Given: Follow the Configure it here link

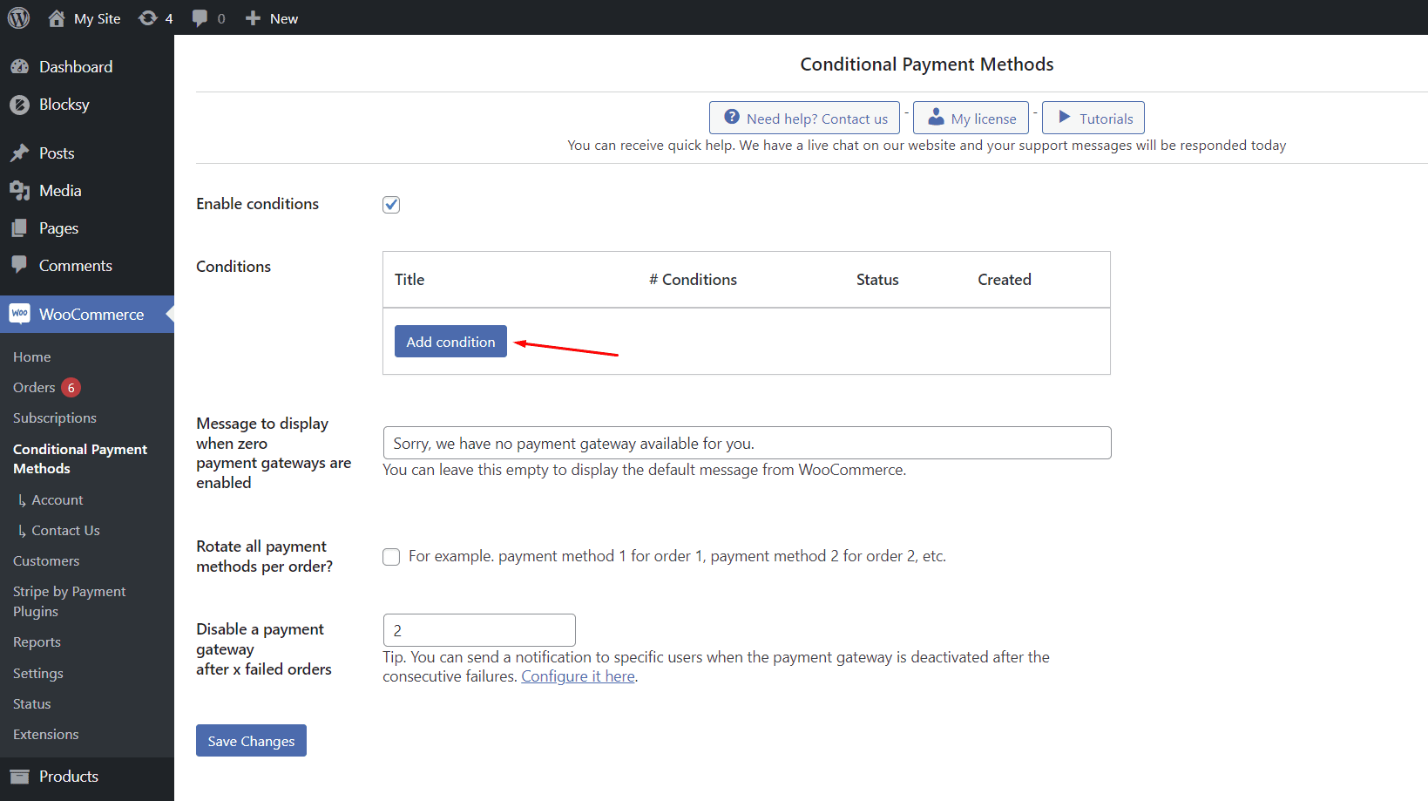Looking at the screenshot, I should (x=578, y=676).
